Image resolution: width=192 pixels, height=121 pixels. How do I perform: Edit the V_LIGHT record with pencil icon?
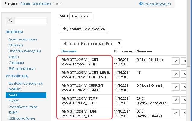click(175, 61)
